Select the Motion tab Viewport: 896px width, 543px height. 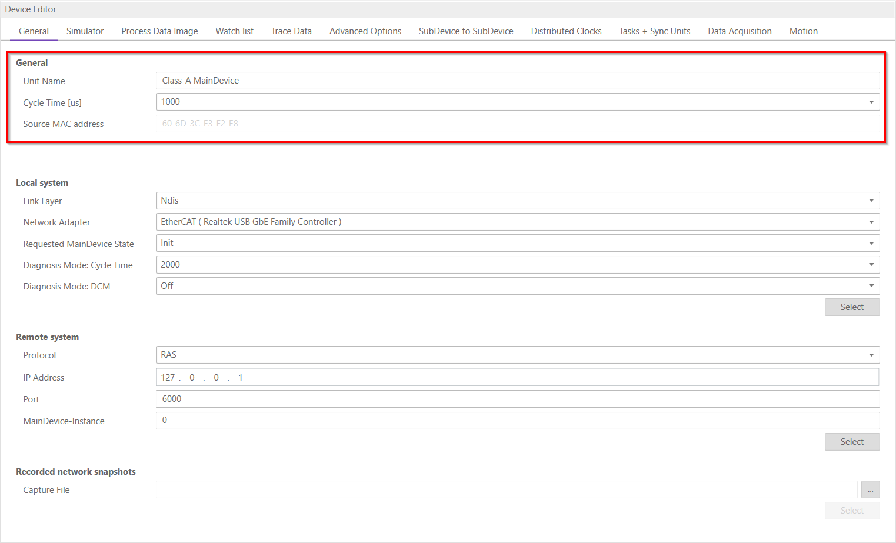pyautogui.click(x=803, y=31)
